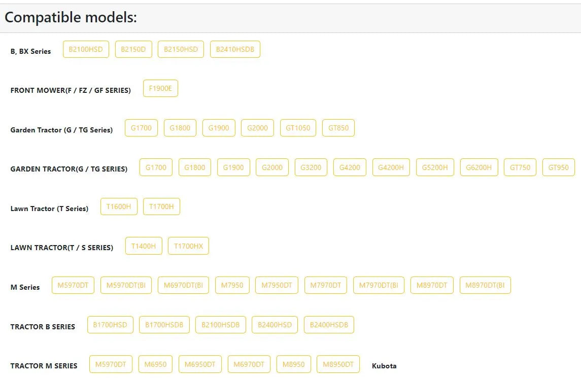This screenshot has height=378, width=581.
Task: Click the T1700HX model tag
Action: tap(188, 246)
